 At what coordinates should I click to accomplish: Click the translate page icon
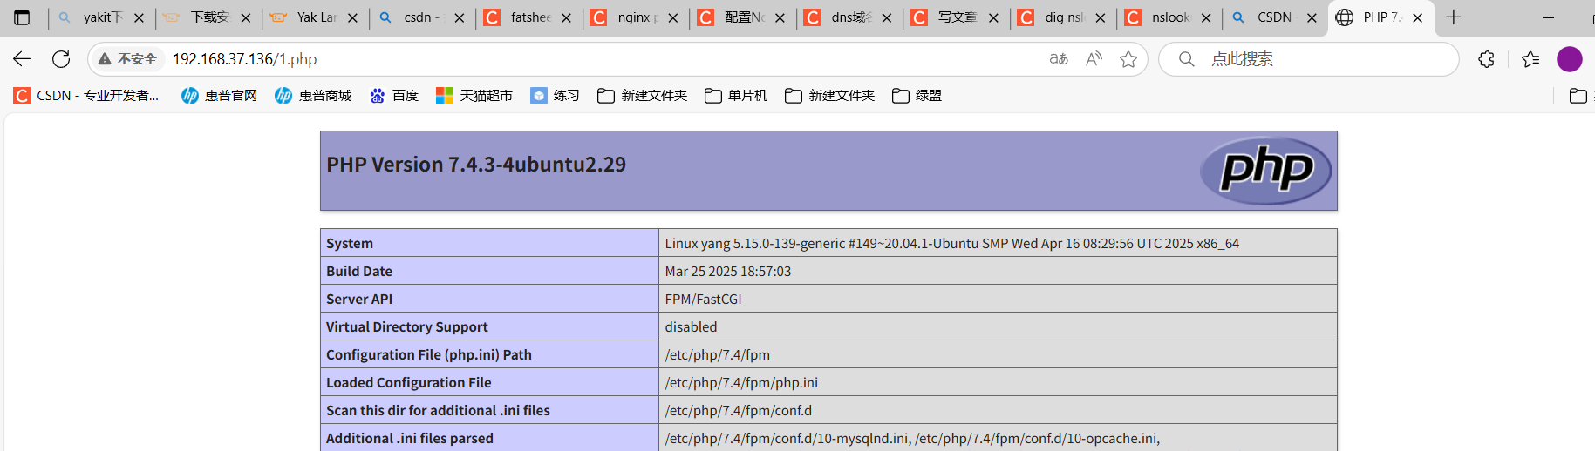(x=1059, y=59)
